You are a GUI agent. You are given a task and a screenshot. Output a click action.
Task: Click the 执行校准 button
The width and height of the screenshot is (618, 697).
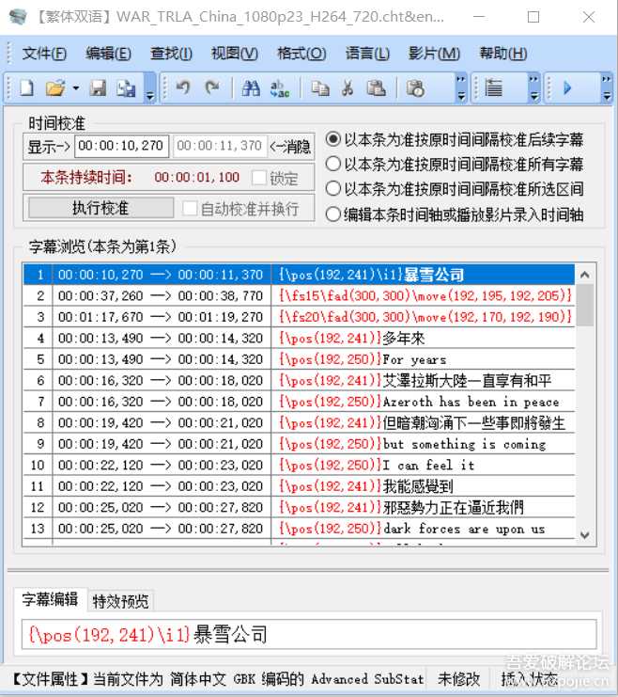click(x=100, y=208)
